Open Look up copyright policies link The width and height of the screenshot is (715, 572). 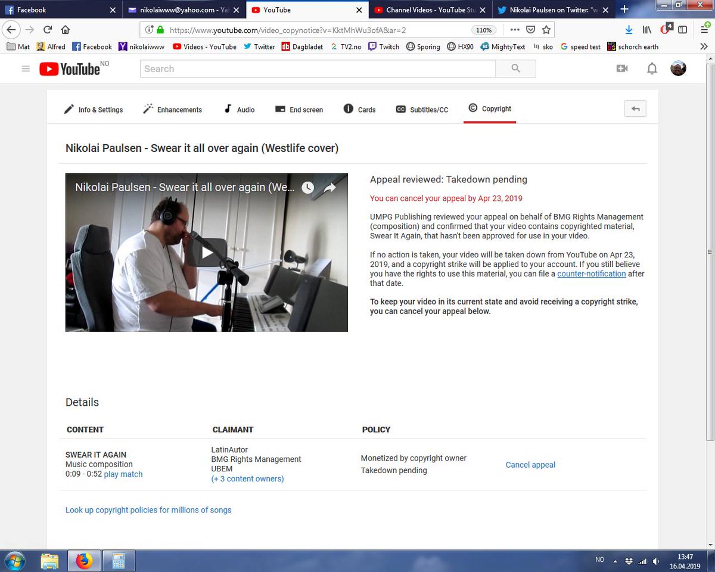[x=148, y=510]
